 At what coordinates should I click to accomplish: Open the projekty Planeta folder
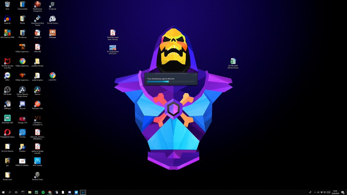click(37, 62)
